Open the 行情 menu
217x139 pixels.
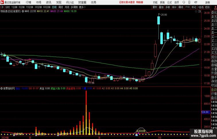tap(28, 2)
